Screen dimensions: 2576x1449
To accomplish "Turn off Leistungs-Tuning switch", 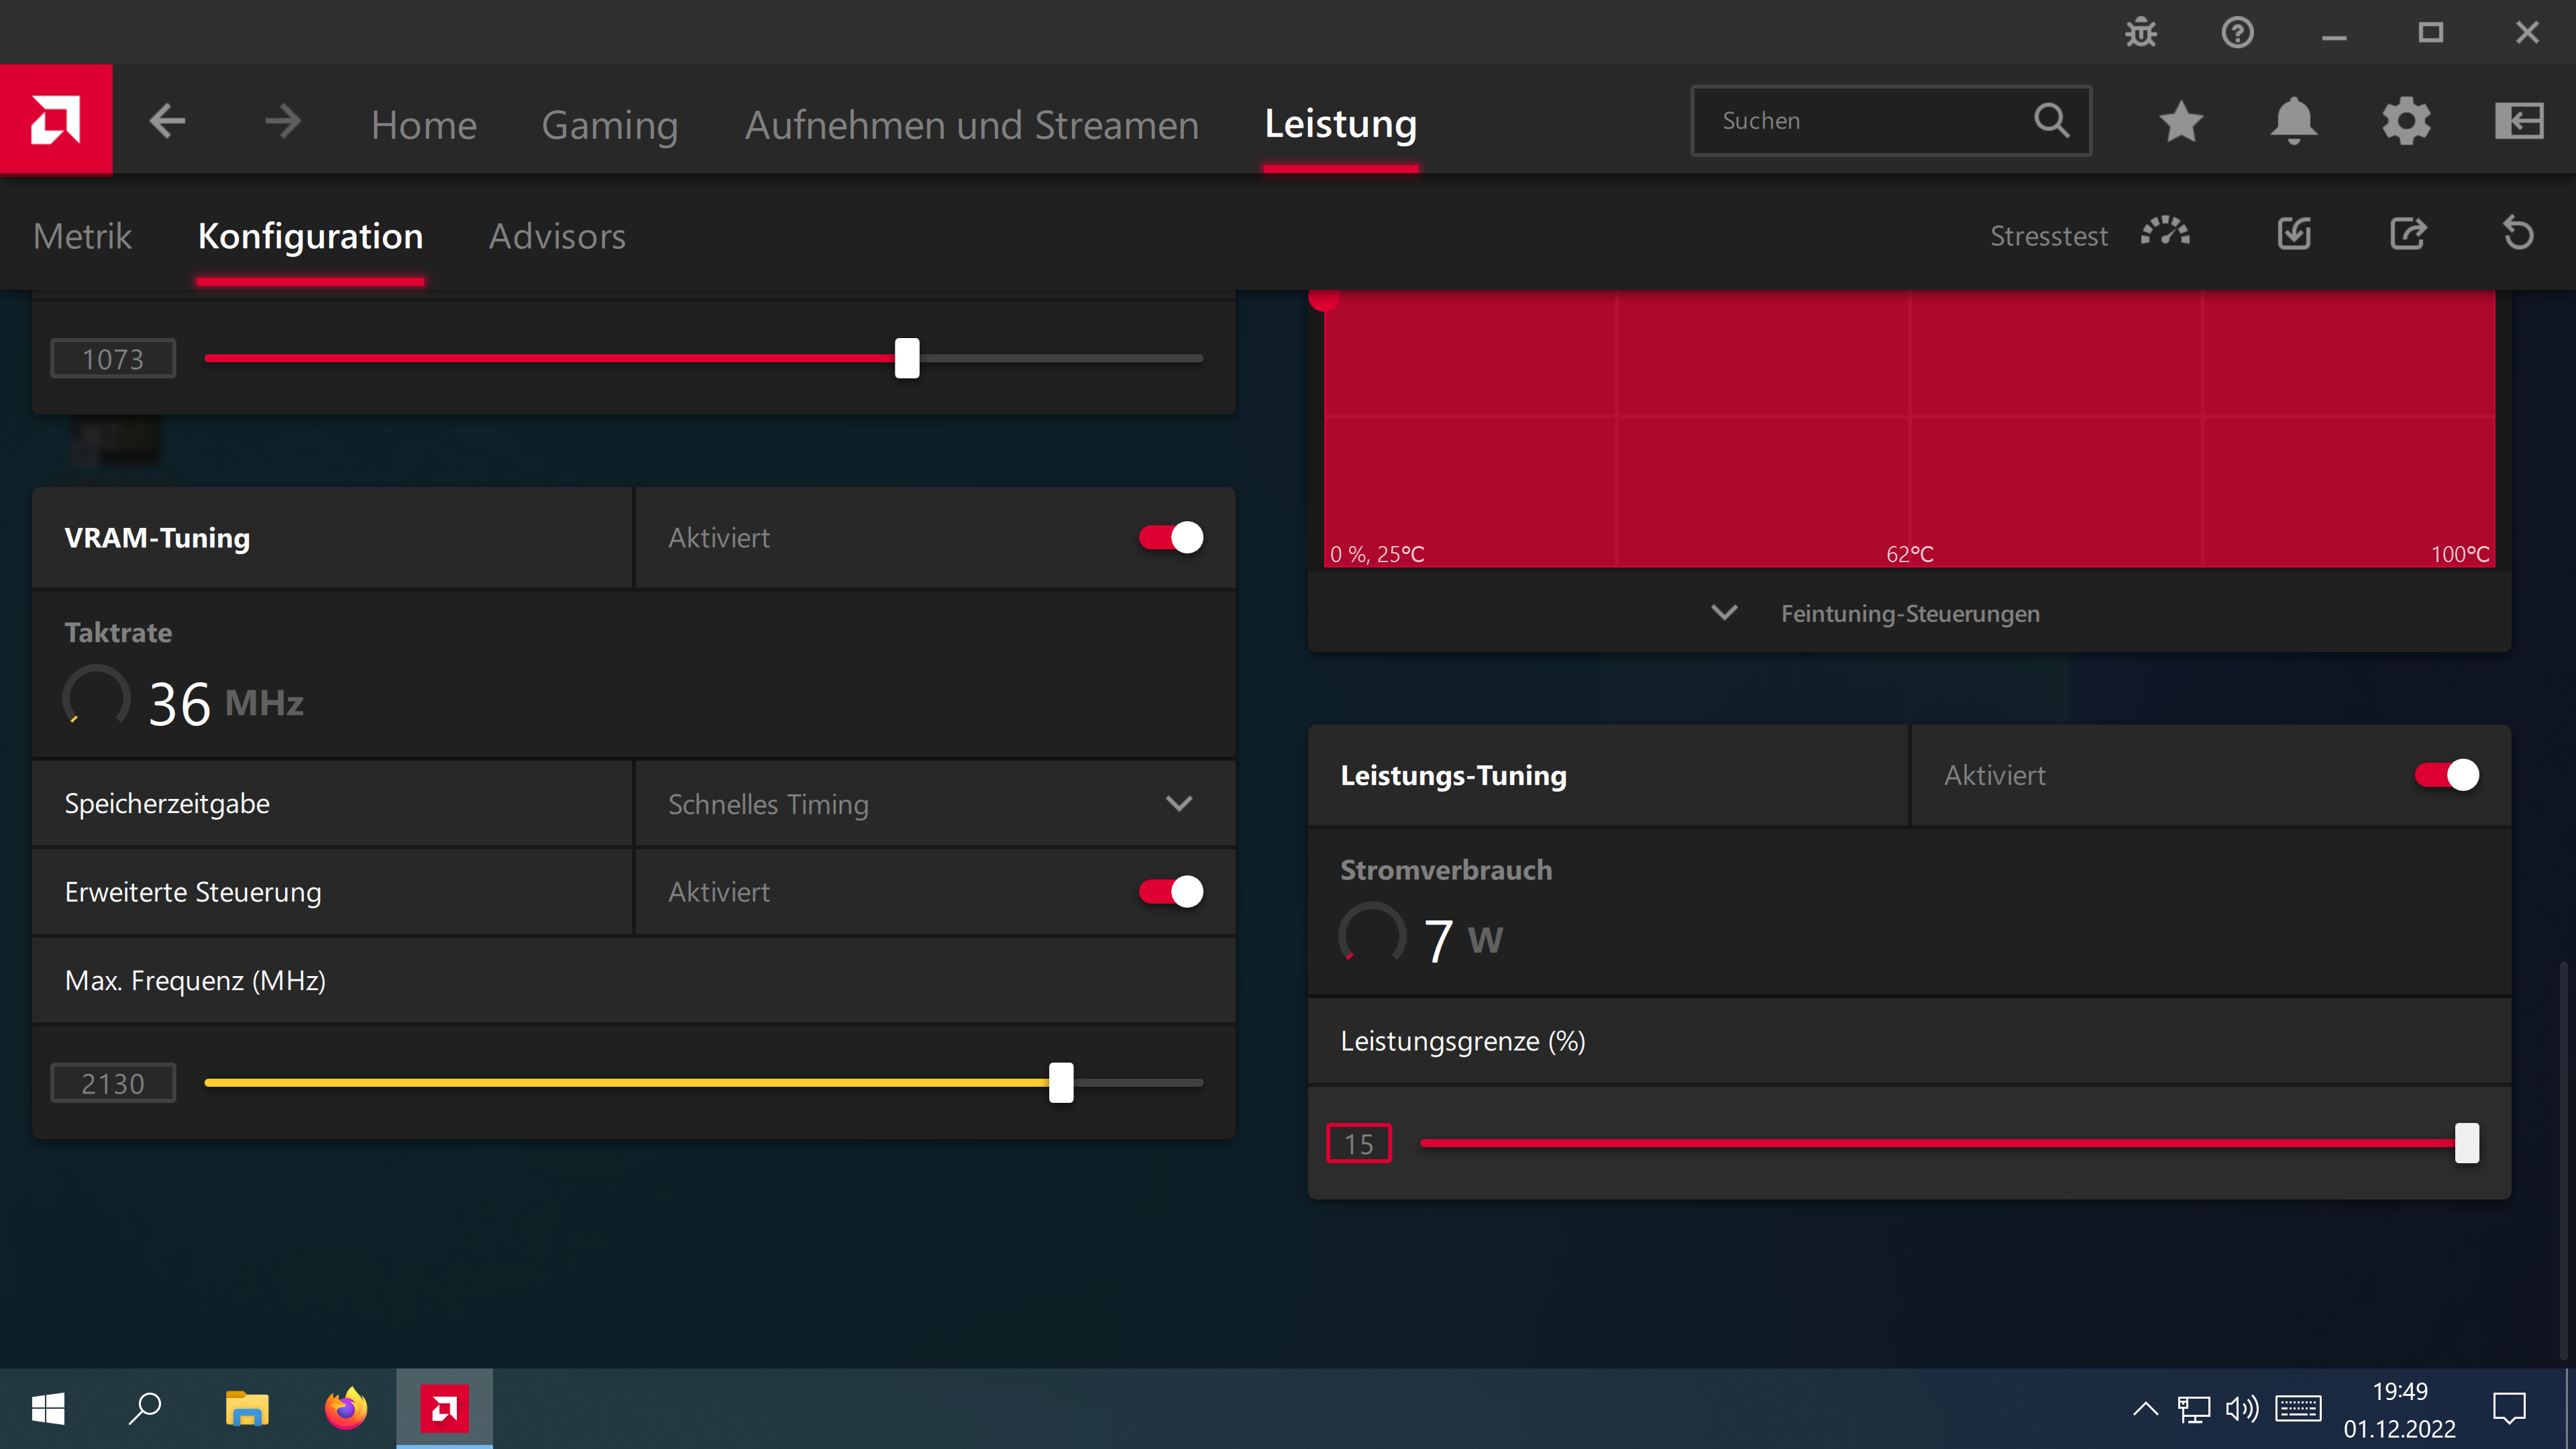I will [x=2446, y=775].
